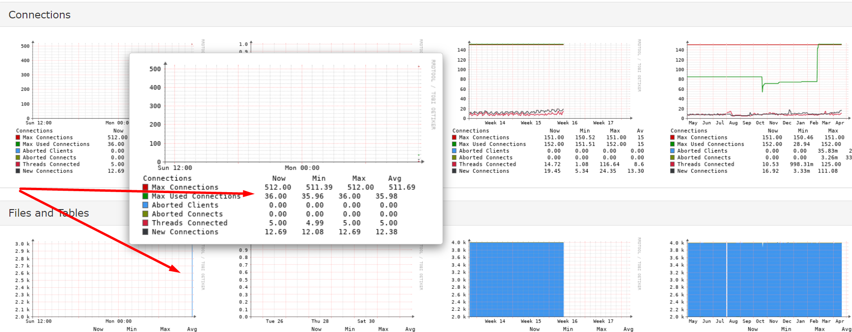852x332 pixels.
Task: Select the Max Connections min value 511.39
Action: (x=319, y=187)
